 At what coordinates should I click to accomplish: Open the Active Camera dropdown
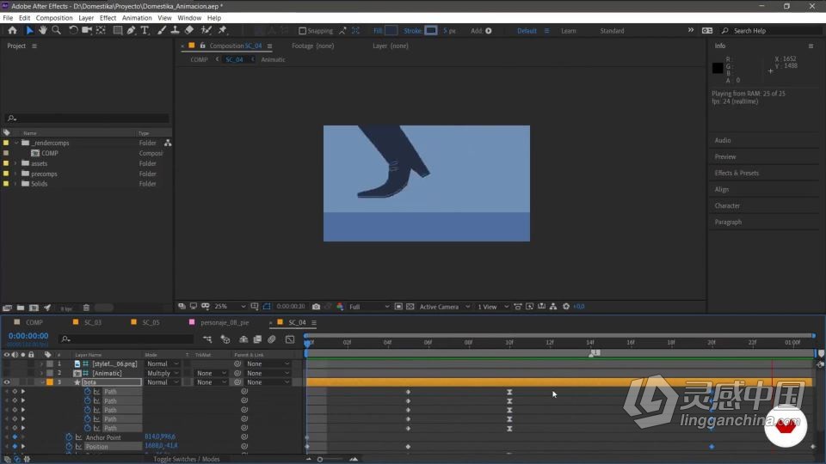pyautogui.click(x=445, y=307)
